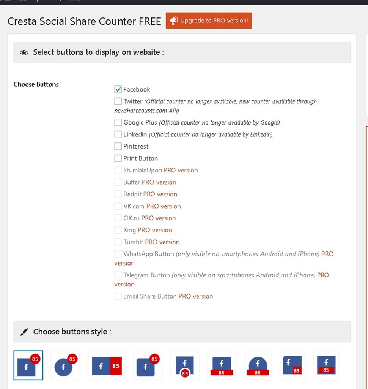
Task: Uncheck the Facebook checkbox
Action: point(118,89)
